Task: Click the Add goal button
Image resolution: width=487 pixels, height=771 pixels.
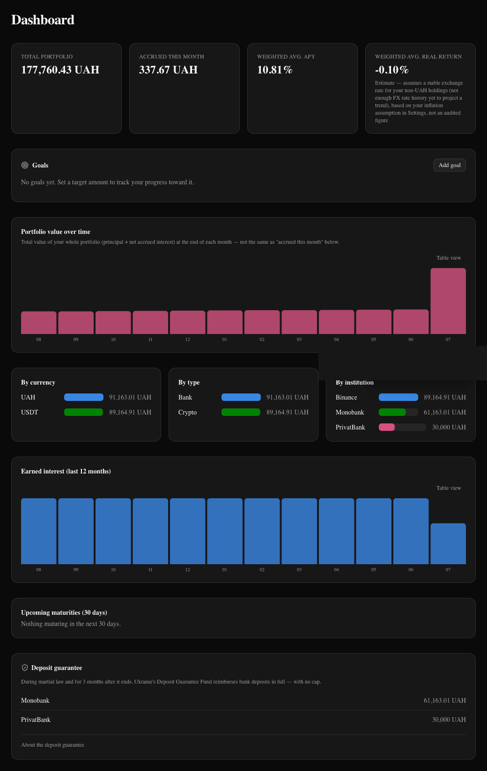Action: tap(450, 165)
